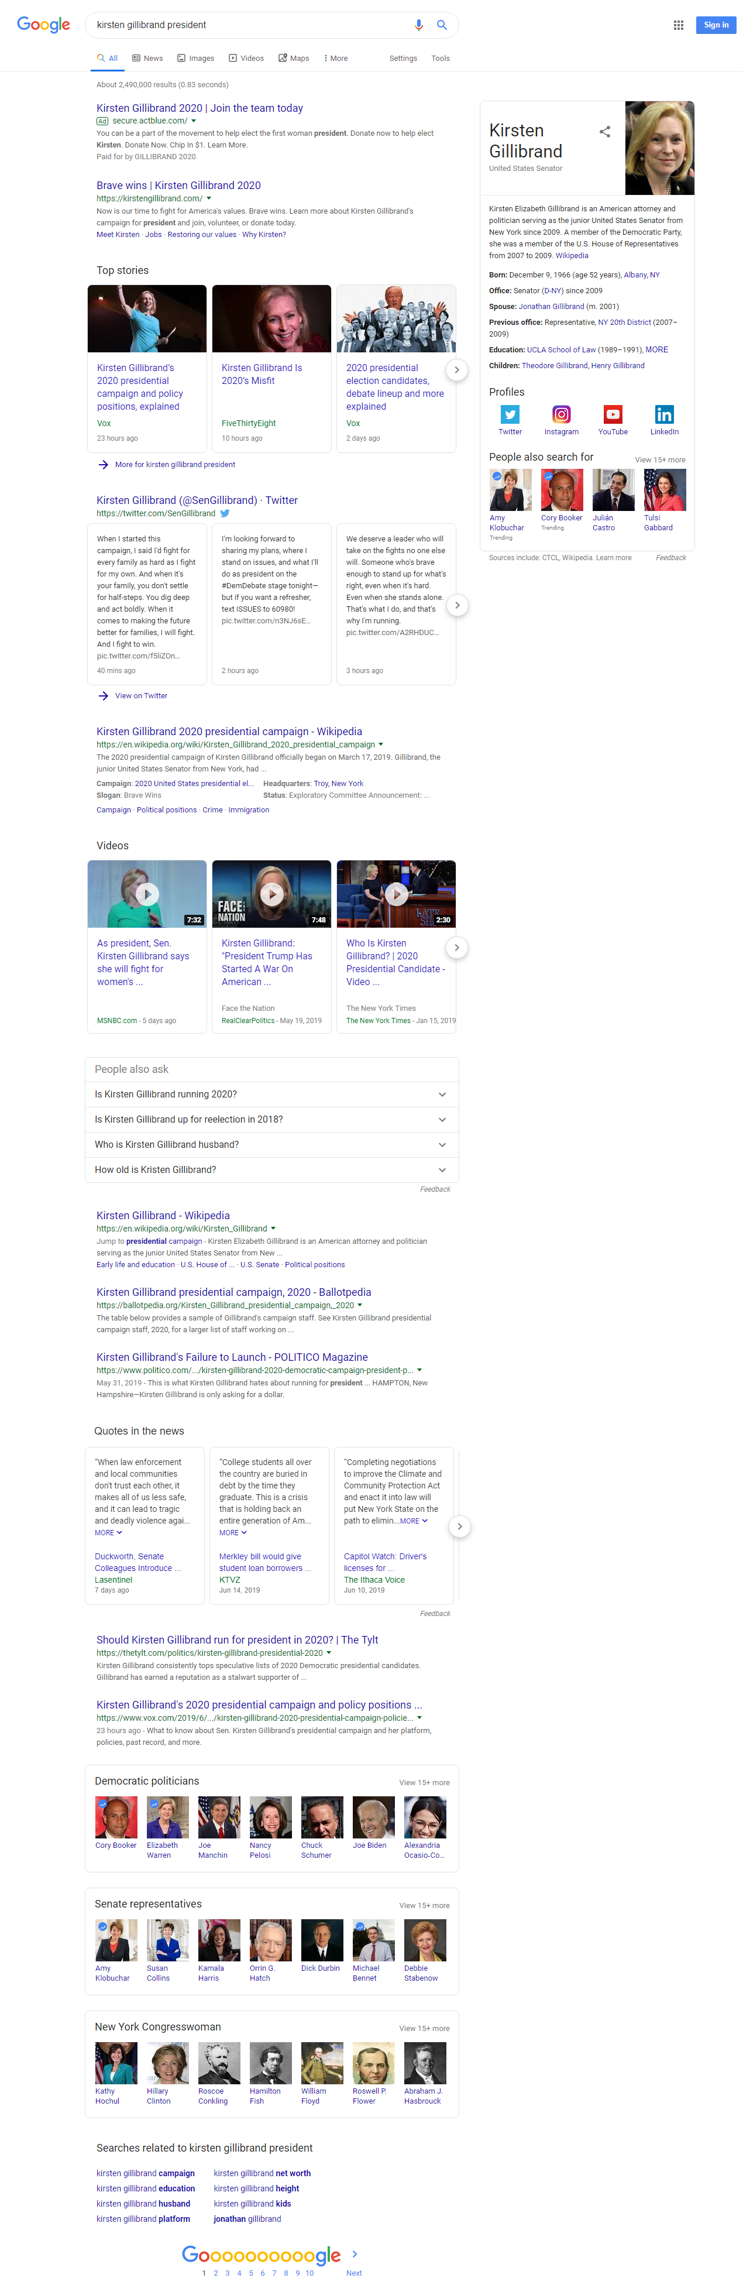Open POLITICO 'Failure to Launch' result

click(232, 1357)
